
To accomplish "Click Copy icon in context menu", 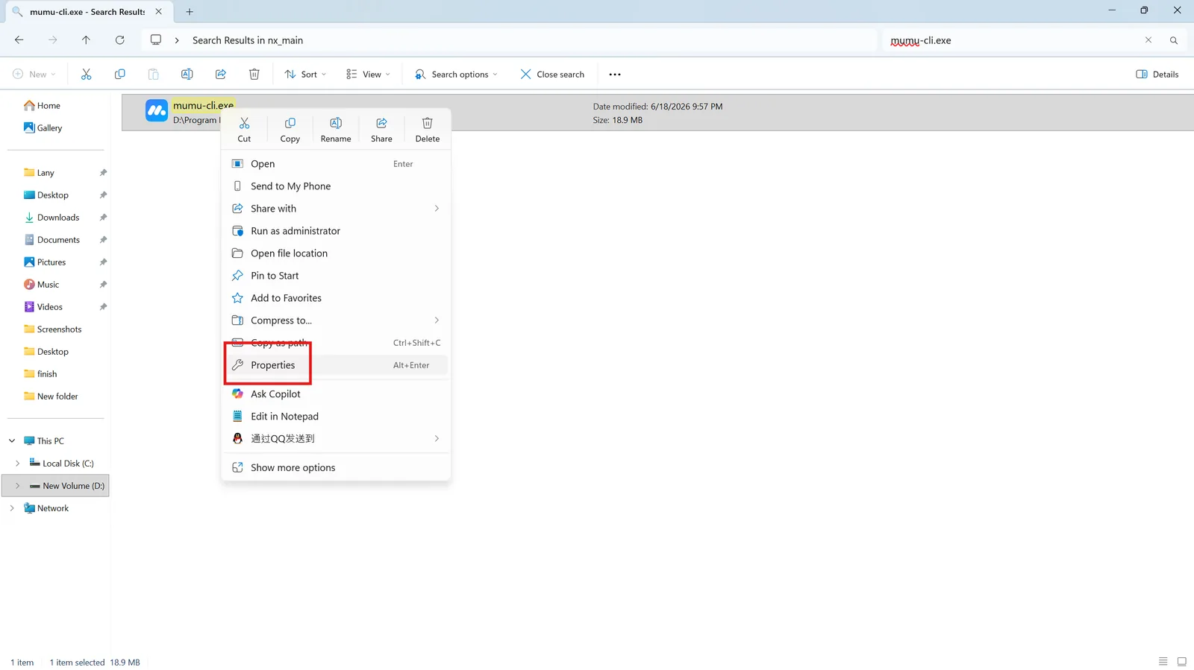I will coord(290,129).
